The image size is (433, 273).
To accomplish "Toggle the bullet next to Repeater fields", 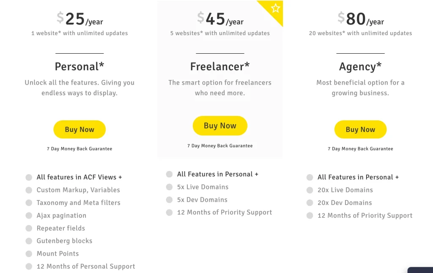I will click(x=29, y=228).
